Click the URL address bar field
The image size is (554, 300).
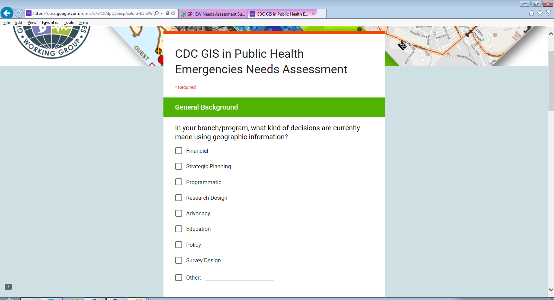pos(92,13)
